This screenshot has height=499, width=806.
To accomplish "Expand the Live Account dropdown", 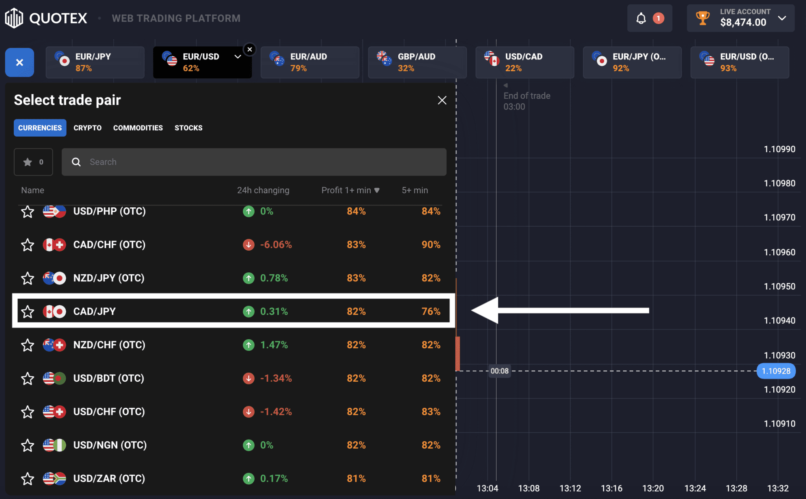I will (782, 18).
